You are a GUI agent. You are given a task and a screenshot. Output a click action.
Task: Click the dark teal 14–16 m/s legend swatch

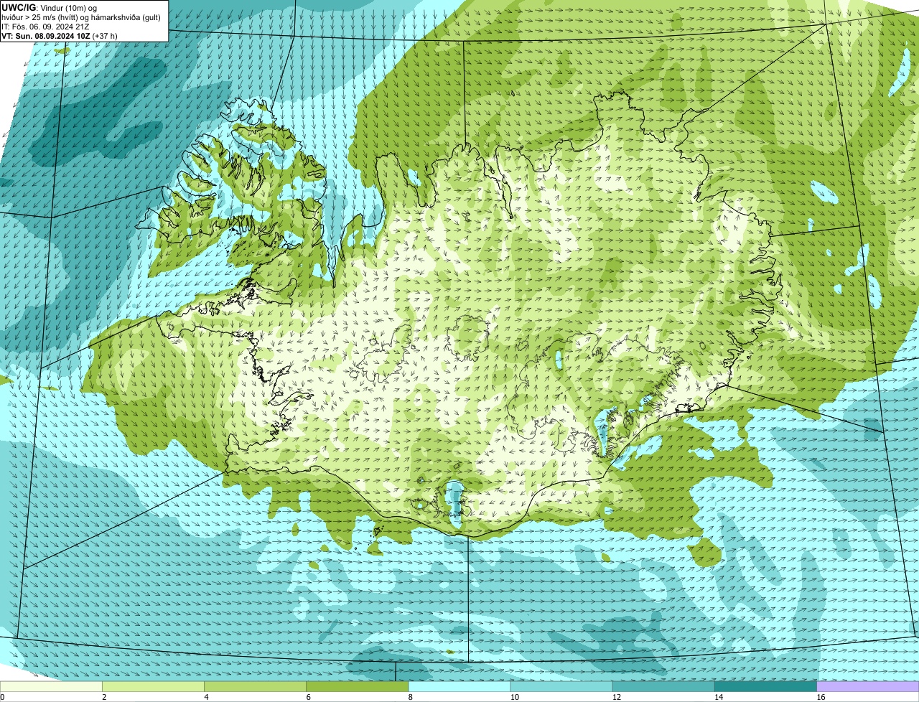pos(766,687)
